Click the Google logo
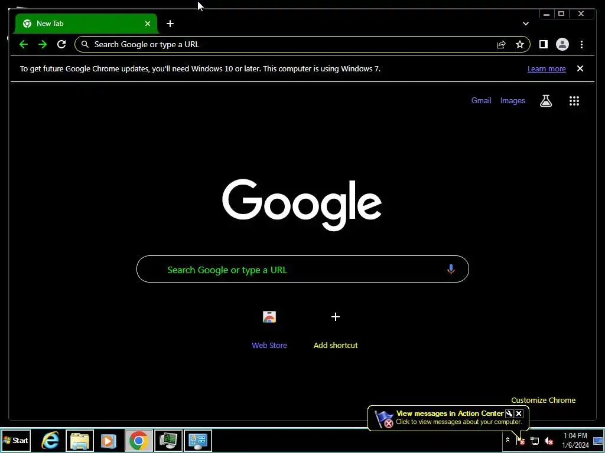Image resolution: width=605 pixels, height=453 pixels. tap(302, 205)
